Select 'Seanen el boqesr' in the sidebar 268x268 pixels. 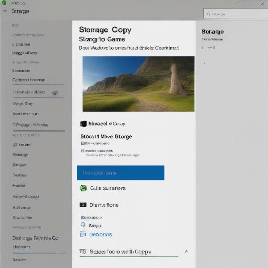26,197
